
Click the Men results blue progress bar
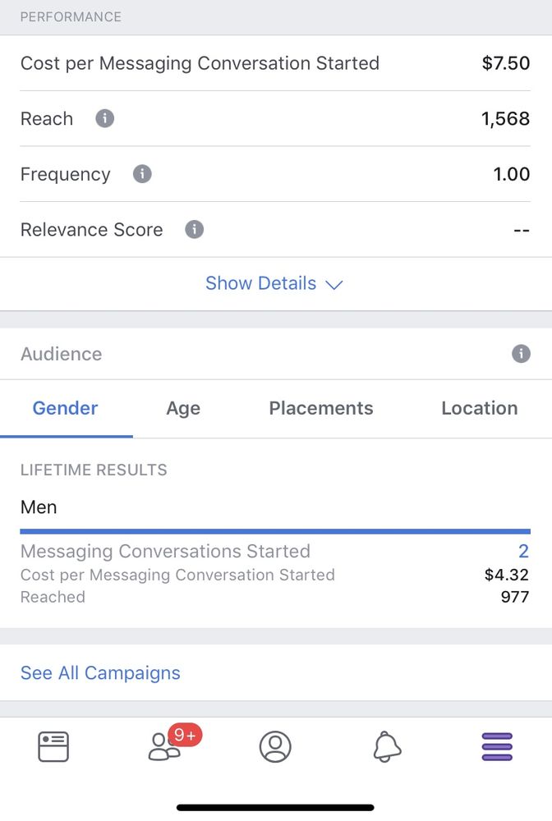(x=275, y=531)
